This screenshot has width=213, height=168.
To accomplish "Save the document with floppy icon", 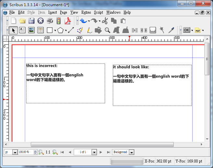I will tap(31, 21).
